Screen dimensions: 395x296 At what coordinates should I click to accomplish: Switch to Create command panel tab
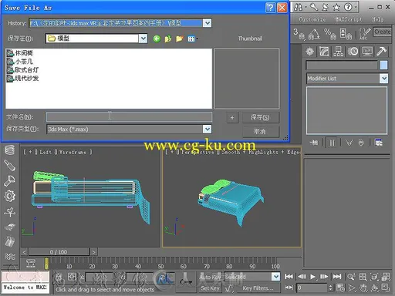click(309, 52)
